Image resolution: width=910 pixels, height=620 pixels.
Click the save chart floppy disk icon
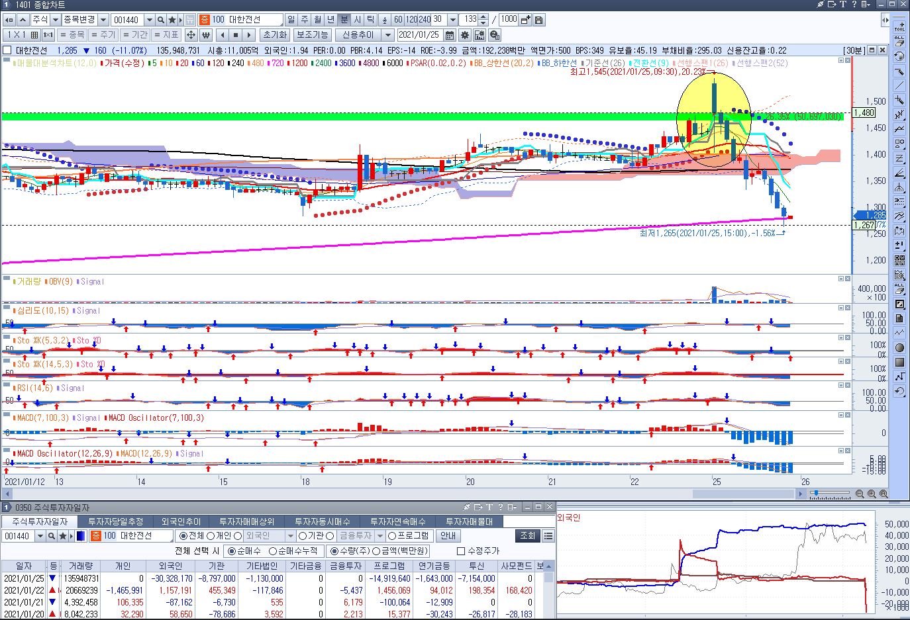coord(539,20)
